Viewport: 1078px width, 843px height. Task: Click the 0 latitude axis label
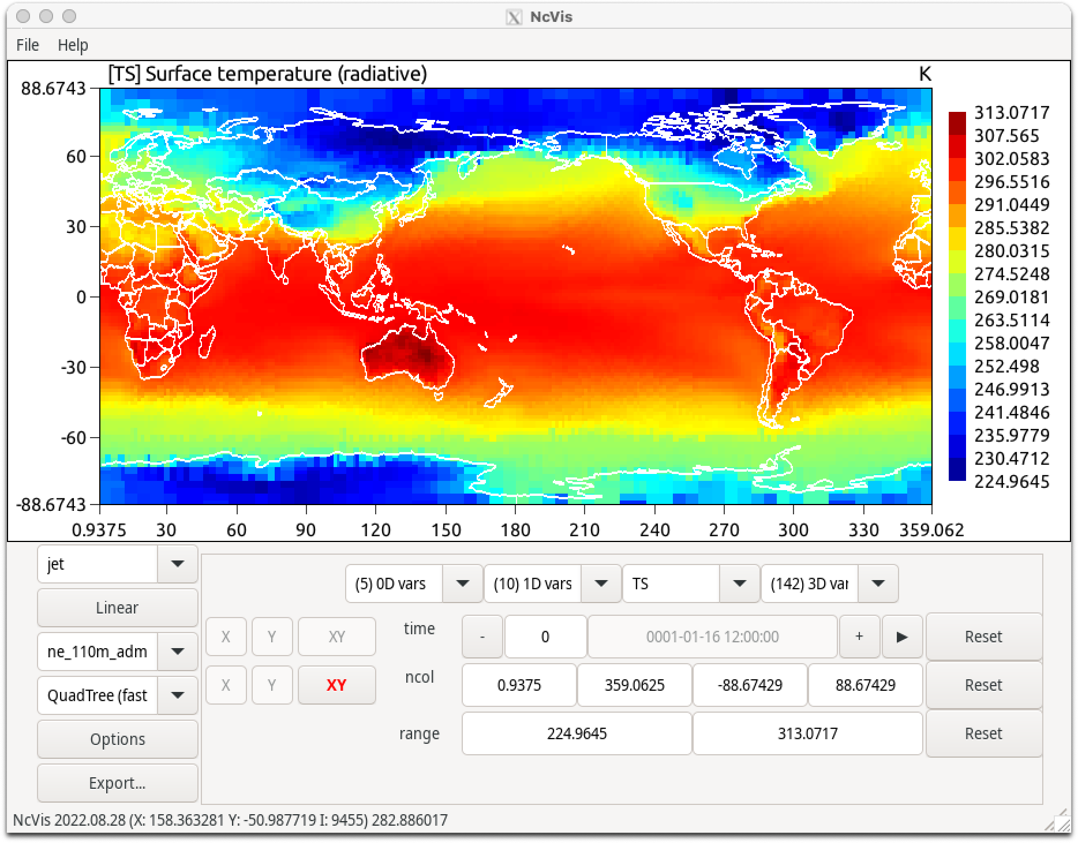(x=81, y=297)
